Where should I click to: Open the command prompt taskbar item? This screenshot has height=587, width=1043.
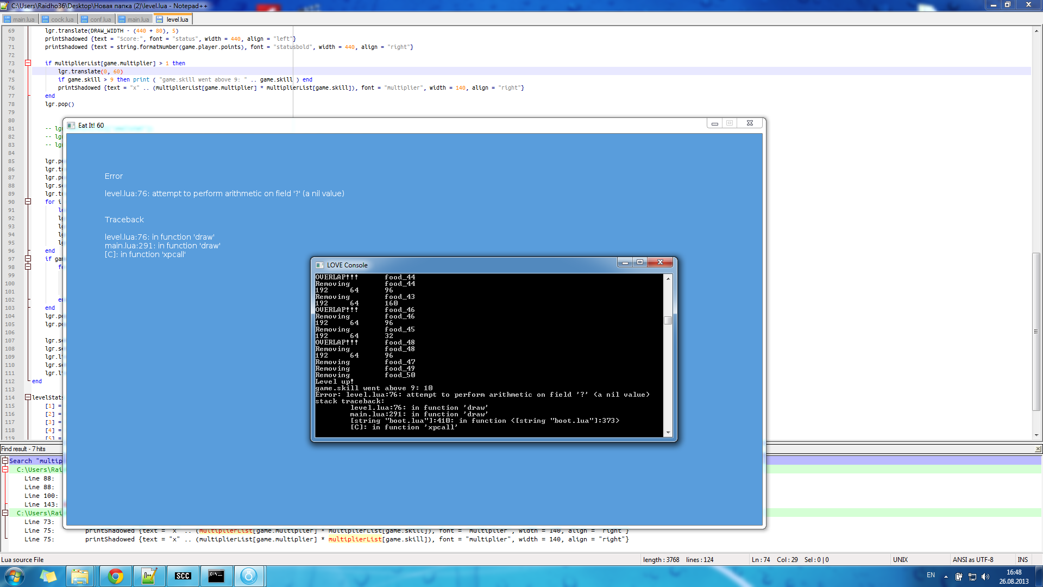[x=216, y=576]
